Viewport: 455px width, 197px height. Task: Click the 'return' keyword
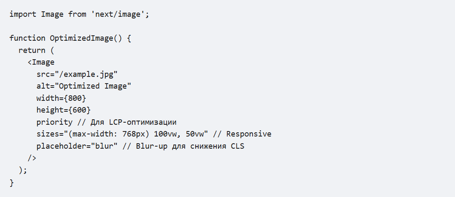[x=32, y=50]
